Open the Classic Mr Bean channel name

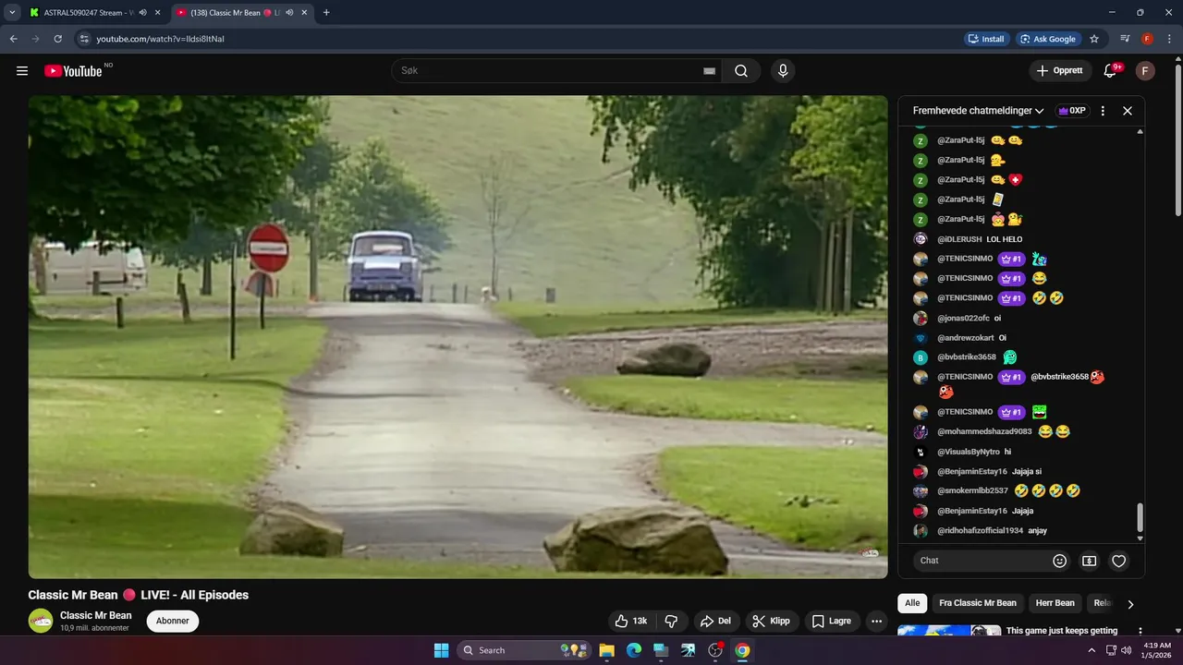[x=96, y=615]
